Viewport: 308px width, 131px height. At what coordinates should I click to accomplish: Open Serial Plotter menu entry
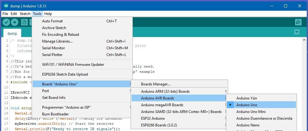pyautogui.click(x=82, y=55)
